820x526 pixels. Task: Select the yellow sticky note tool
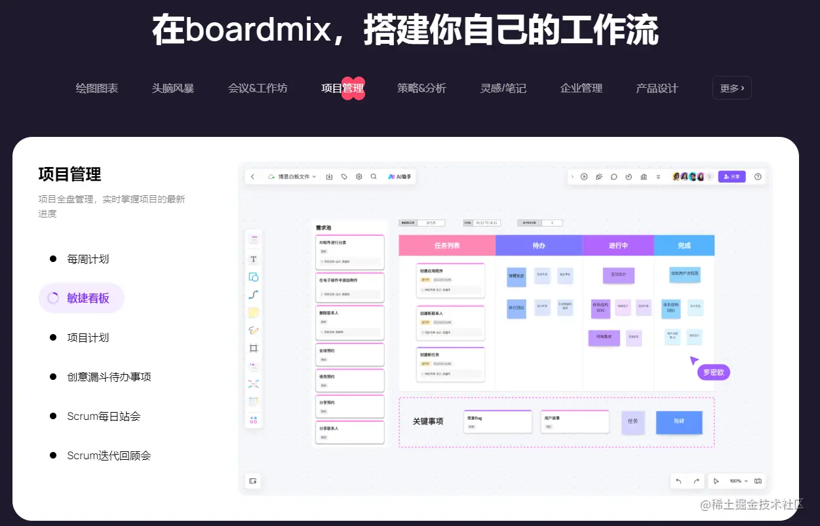point(254,312)
